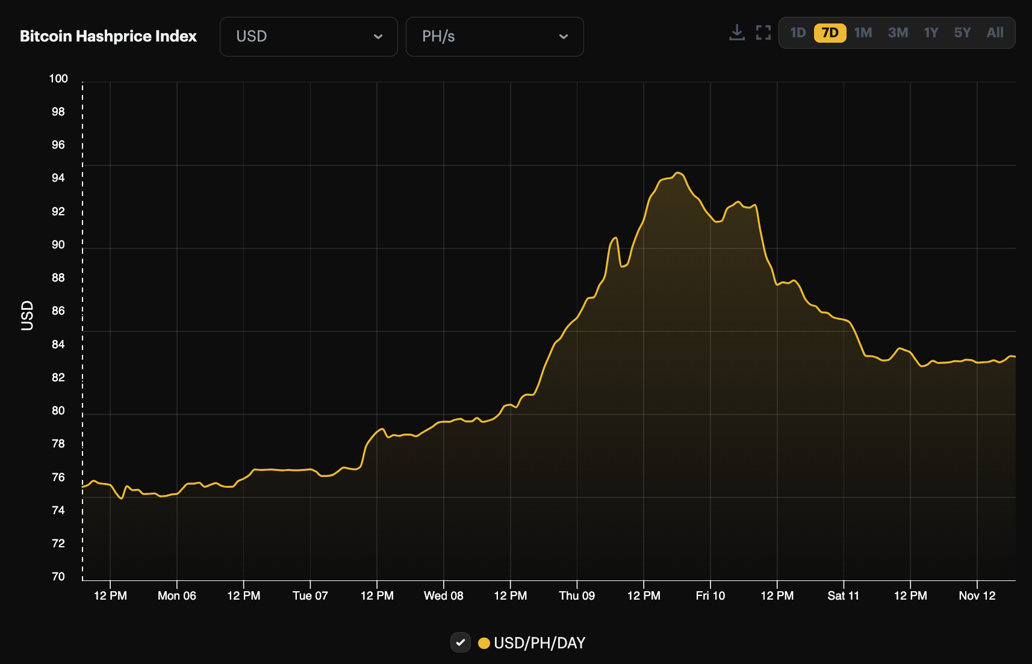Click the unit selector chevron arrow
Screen dimensions: 1032x664
[x=564, y=36]
